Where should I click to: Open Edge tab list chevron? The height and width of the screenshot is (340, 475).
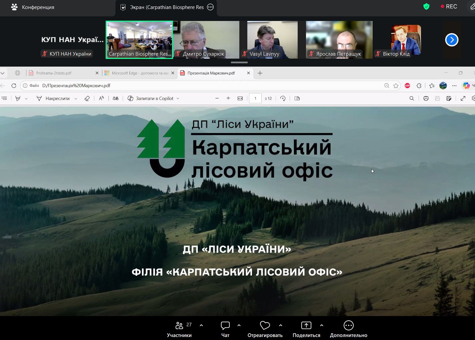coord(3,73)
